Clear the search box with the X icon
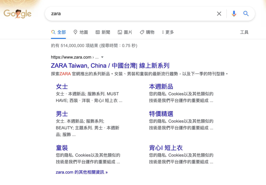This screenshot has height=185, width=266. 219,14
